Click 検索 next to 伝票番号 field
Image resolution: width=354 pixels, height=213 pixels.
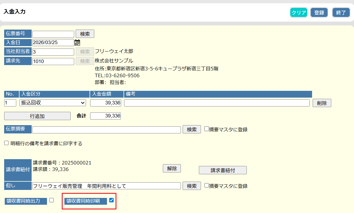click(85, 34)
